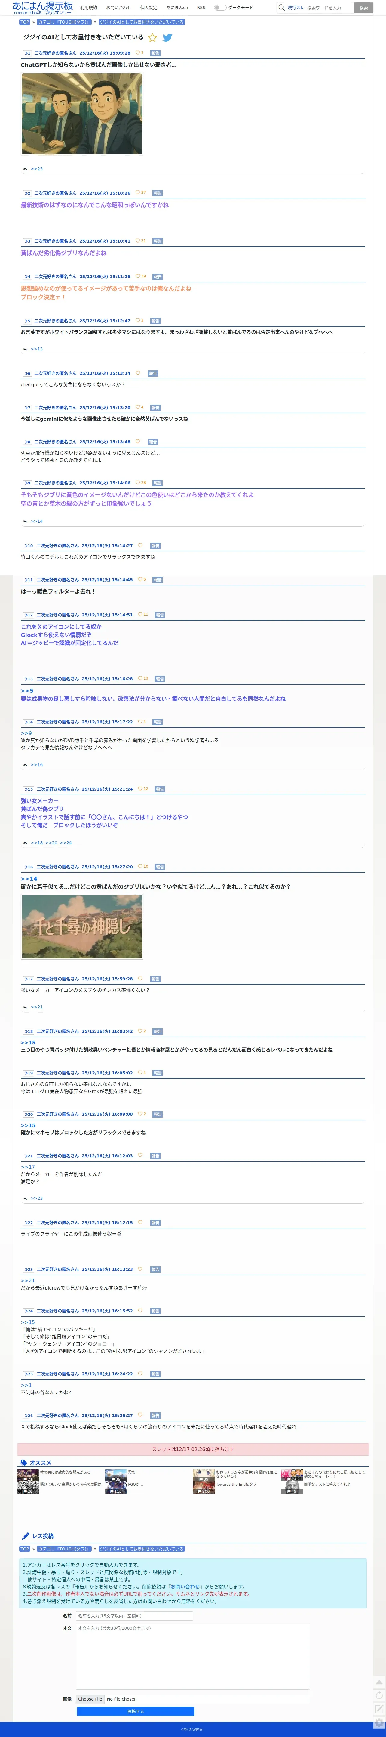Open RSS in top navigation
The height and width of the screenshot is (1737, 386).
pos(201,8)
